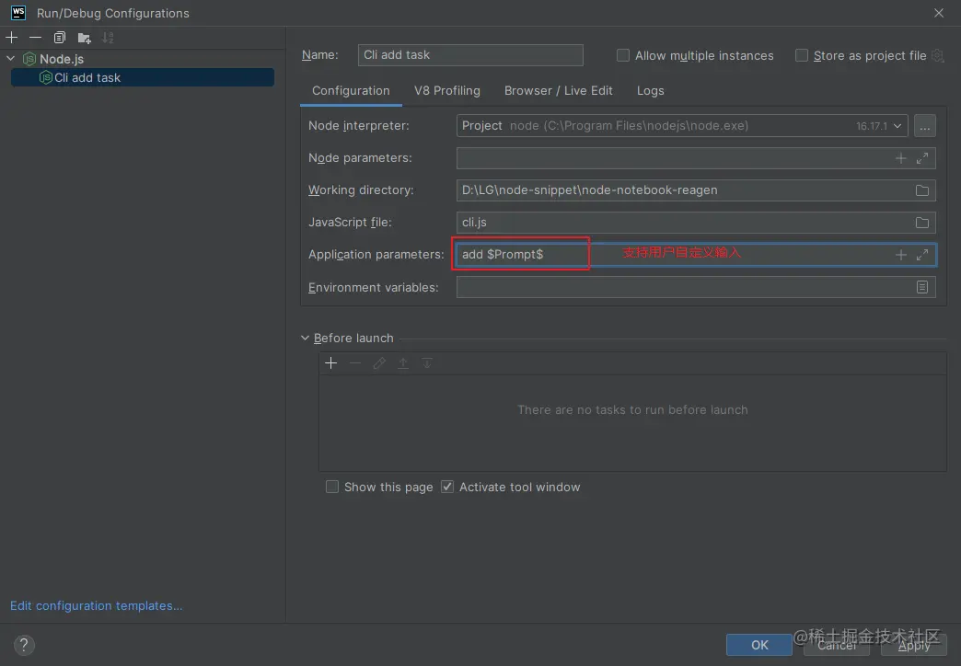Click the Apply button
This screenshot has width=961, height=666.
coord(914,645)
